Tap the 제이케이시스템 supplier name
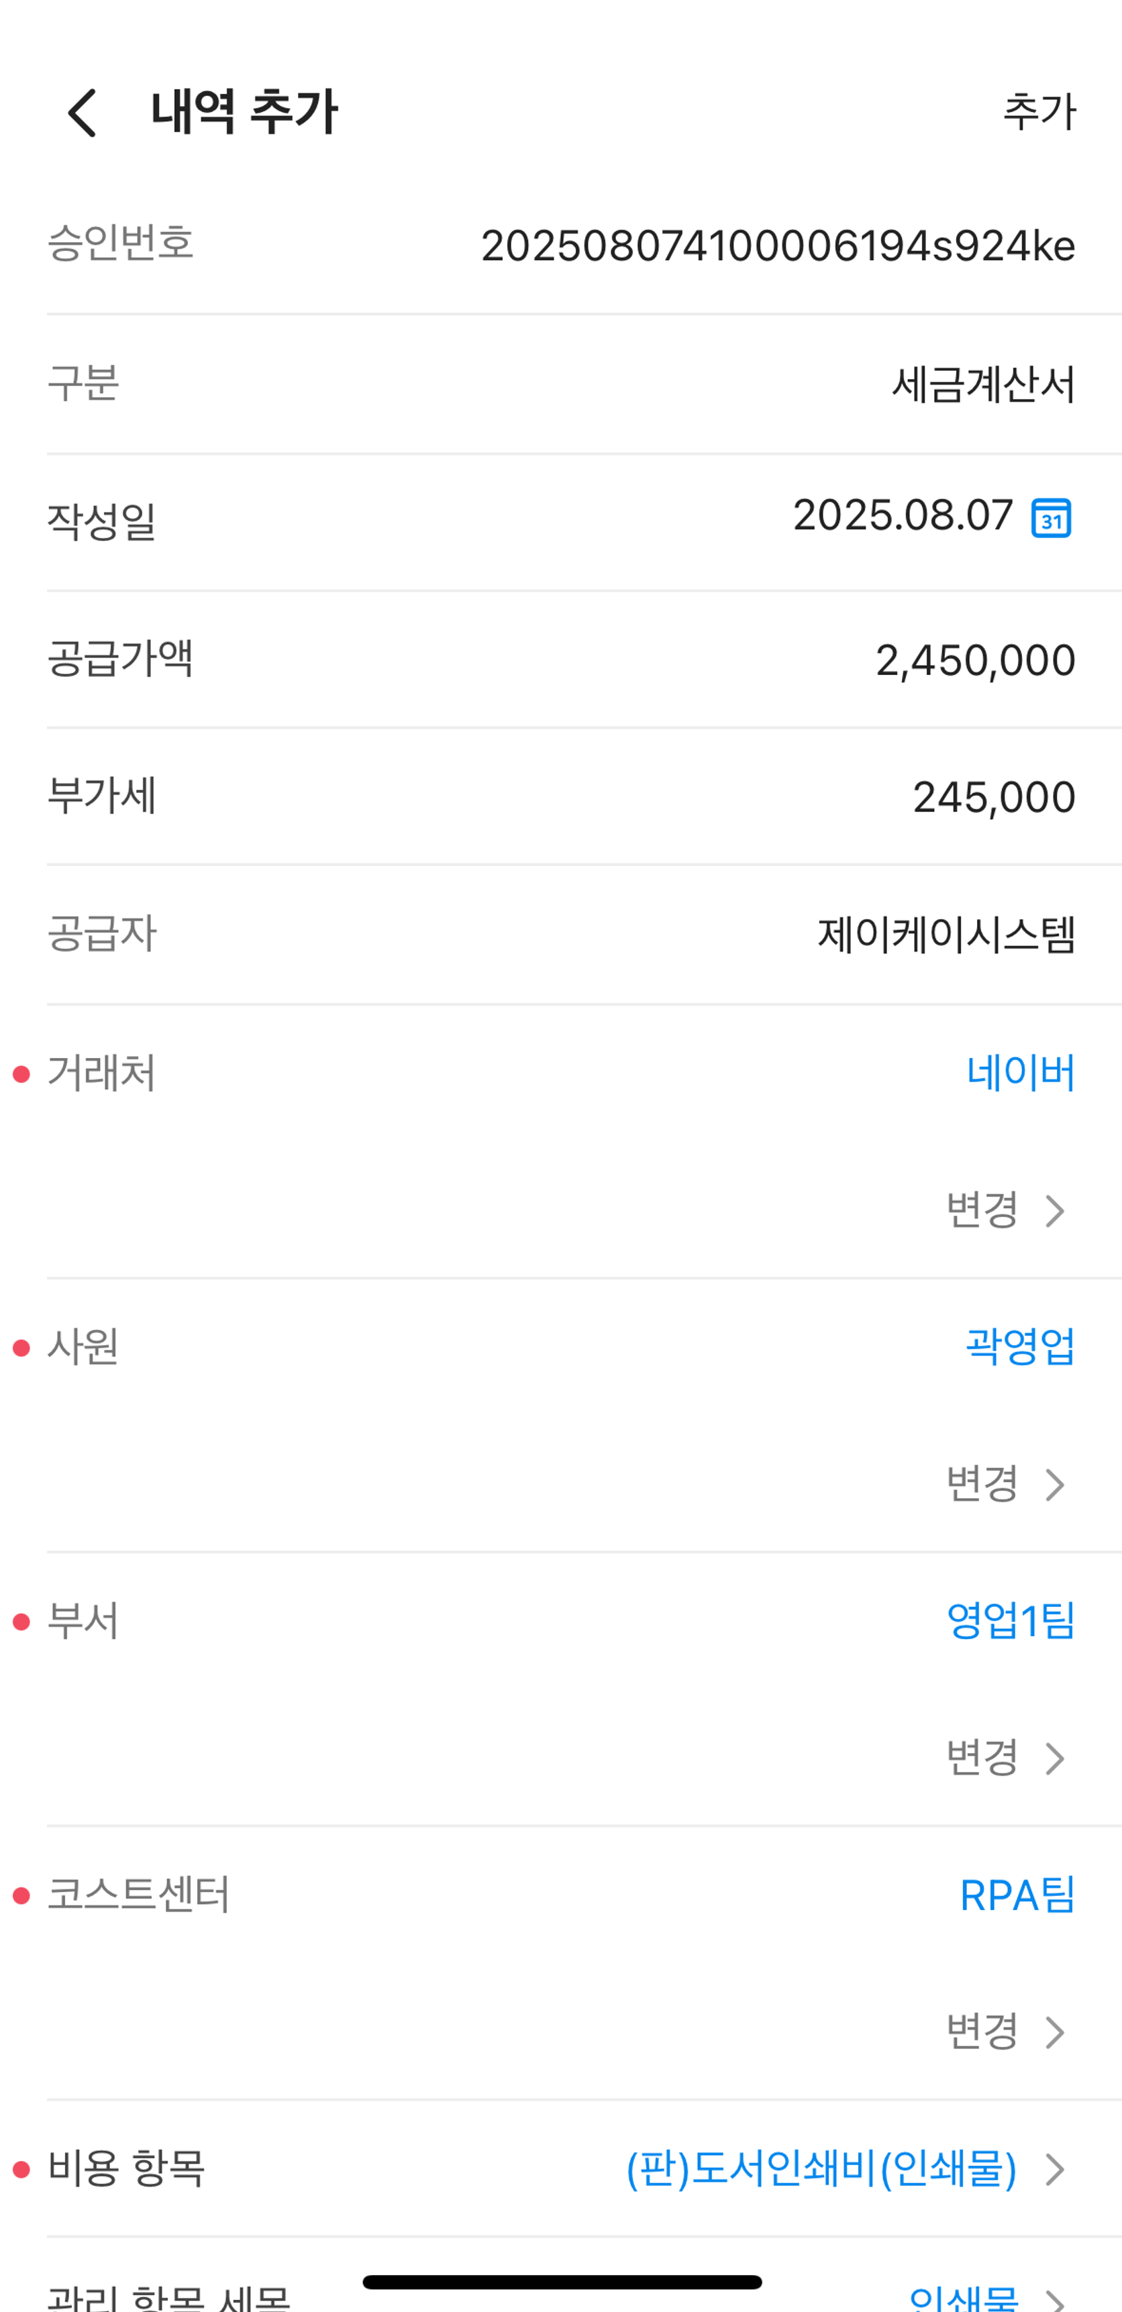 tap(945, 935)
